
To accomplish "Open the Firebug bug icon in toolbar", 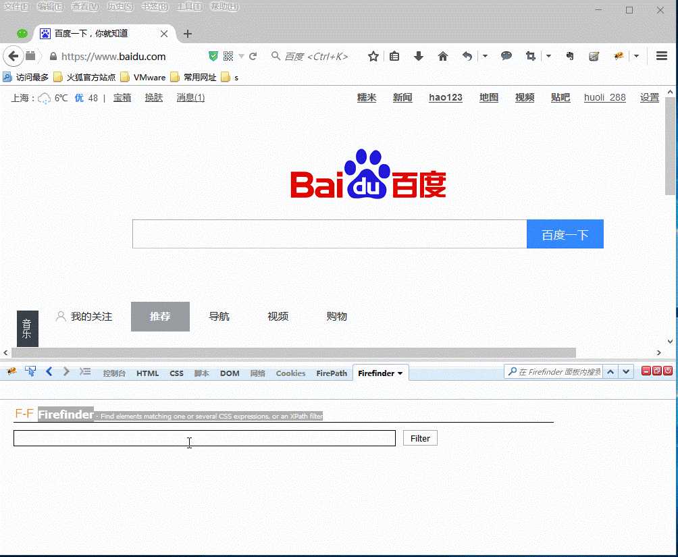I will click(619, 56).
